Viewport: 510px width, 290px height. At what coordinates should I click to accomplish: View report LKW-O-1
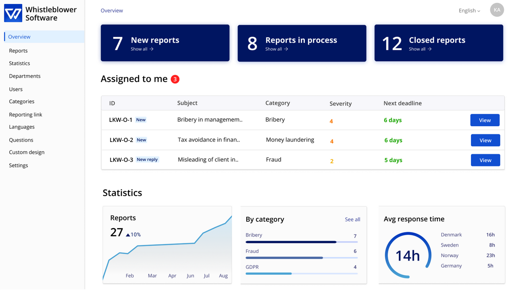pos(485,120)
